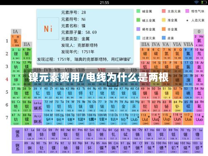Tap the 发现过程 description text
Viewport: 208px width, 156px height.
pyautogui.click(x=84, y=59)
